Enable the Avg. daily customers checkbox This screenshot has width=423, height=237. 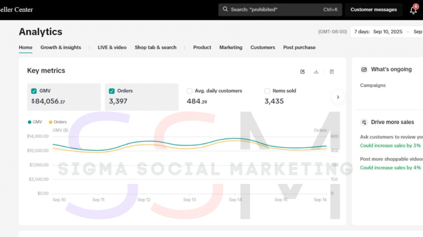[189, 91]
